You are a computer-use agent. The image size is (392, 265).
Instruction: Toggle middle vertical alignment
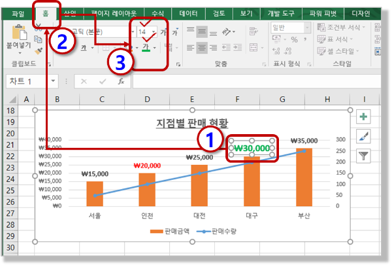coord(202,32)
